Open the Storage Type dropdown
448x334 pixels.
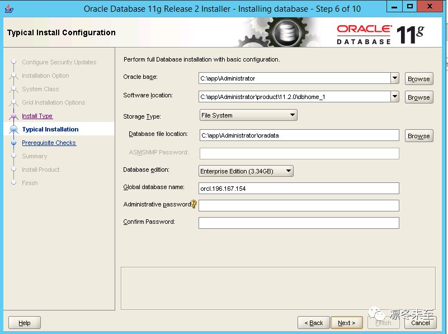click(x=248, y=115)
